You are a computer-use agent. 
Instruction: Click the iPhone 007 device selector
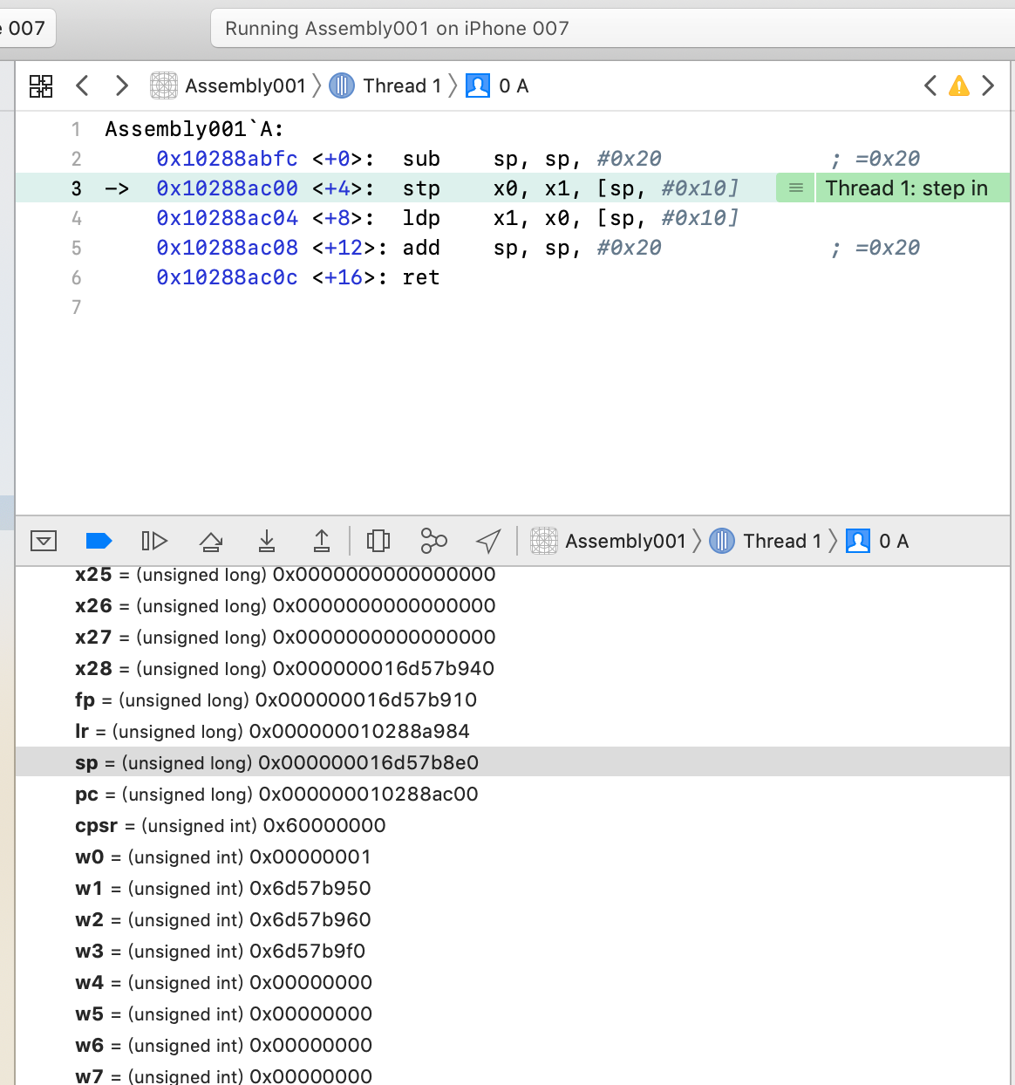[x=26, y=28]
